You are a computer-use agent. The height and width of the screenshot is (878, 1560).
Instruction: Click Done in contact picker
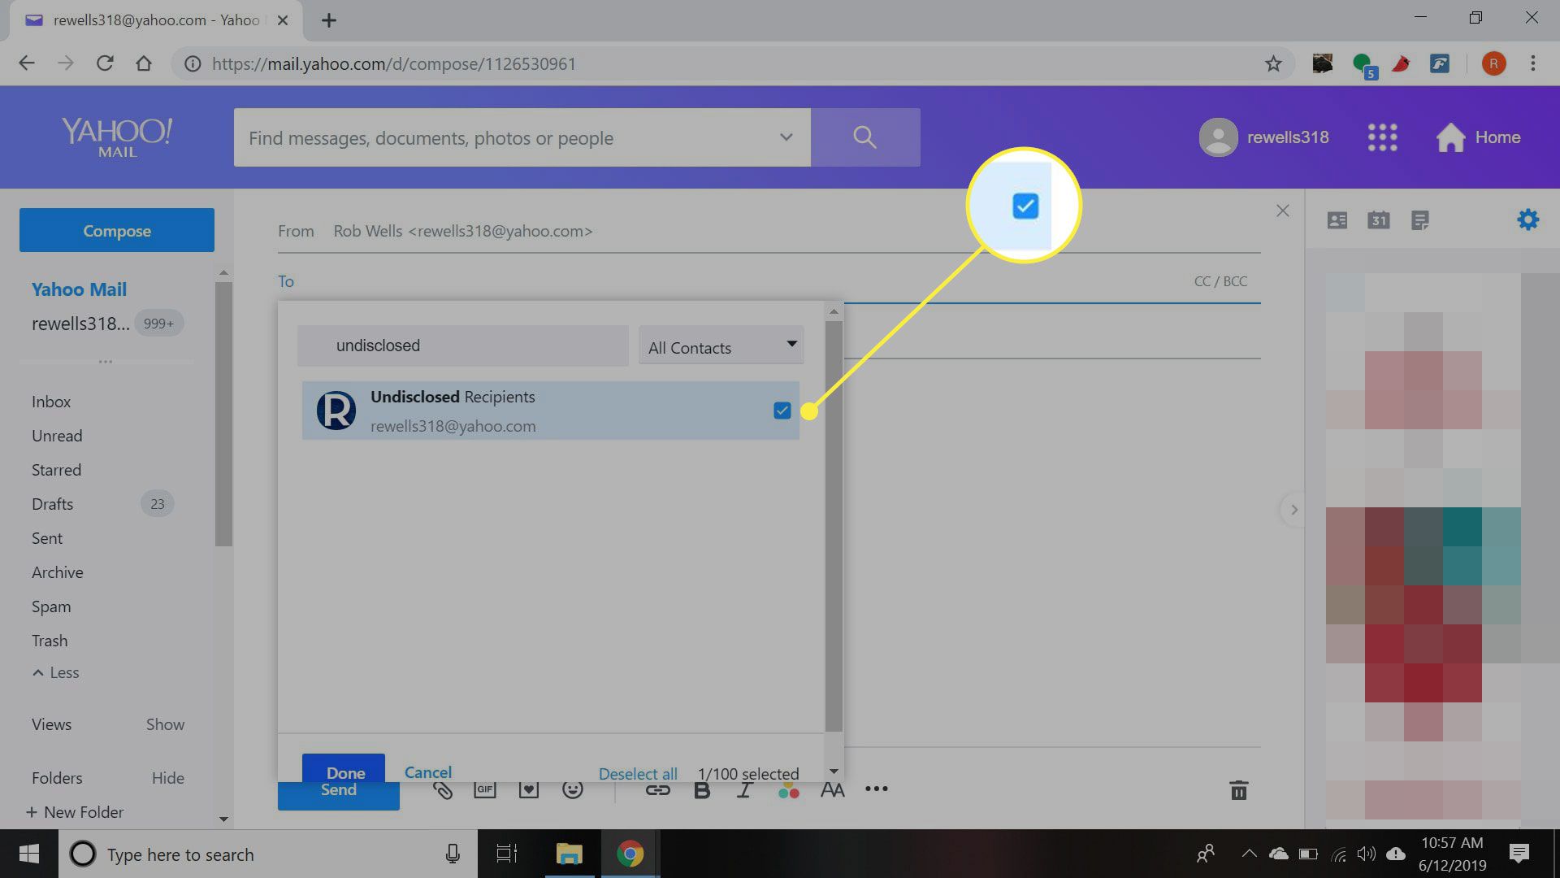pyautogui.click(x=344, y=767)
